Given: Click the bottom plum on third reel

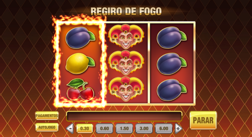Looking at the screenshot, I should pyautogui.click(x=172, y=90).
